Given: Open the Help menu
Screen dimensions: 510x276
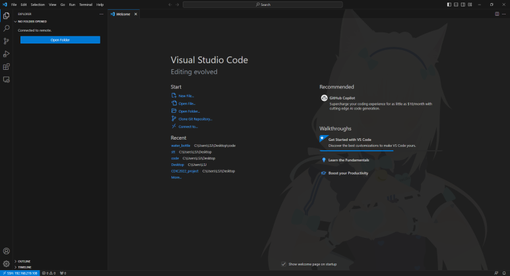Looking at the screenshot, I should 100,5.
